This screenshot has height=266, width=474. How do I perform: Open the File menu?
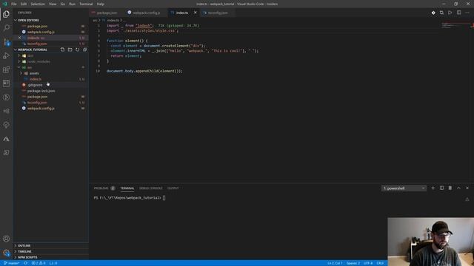tap(14, 4)
